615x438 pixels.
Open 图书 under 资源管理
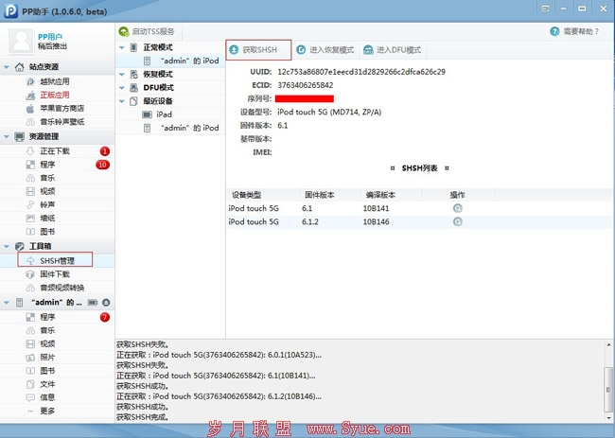tap(47, 232)
